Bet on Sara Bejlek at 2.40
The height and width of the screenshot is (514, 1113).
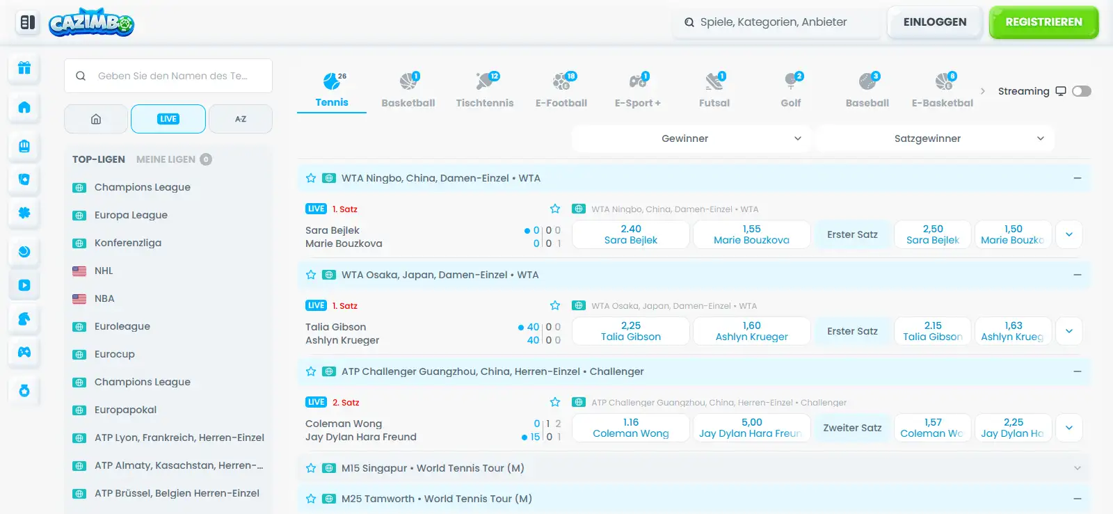(x=631, y=234)
